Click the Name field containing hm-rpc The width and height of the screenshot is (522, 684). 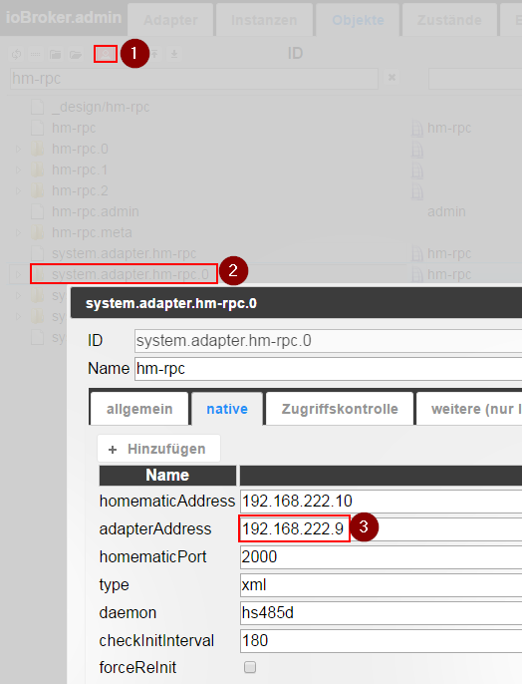(x=328, y=369)
